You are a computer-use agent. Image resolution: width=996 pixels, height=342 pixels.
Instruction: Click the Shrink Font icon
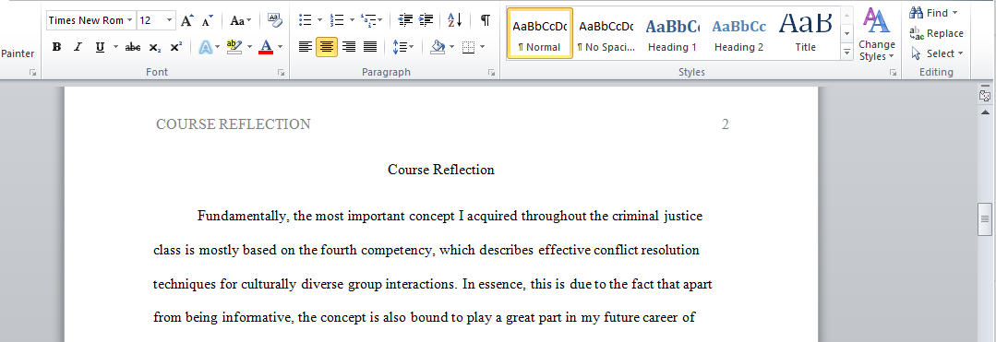207,21
